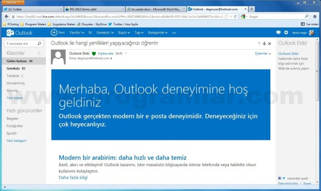Open the Uygulama Siteleri bookmark folder

pos(62,24)
